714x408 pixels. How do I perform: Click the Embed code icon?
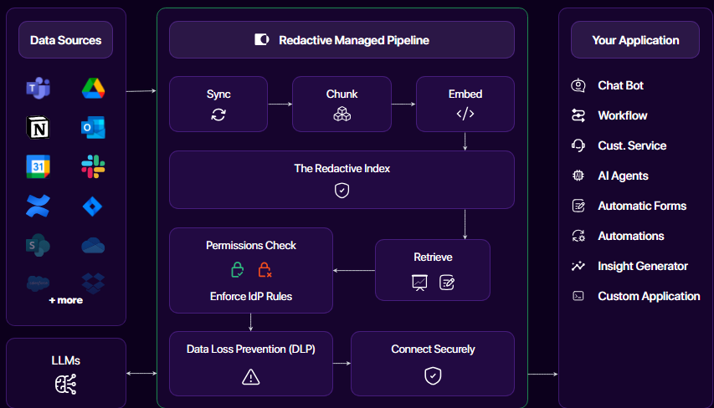(x=465, y=114)
